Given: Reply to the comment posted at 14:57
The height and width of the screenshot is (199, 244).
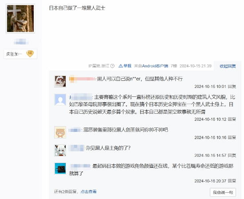Looking at the screenshot, I should tap(232, 155).
